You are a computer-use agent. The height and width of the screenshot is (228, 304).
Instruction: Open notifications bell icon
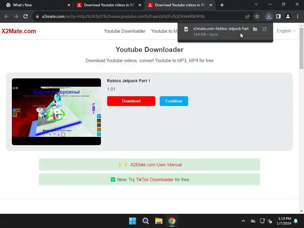click(x=296, y=221)
